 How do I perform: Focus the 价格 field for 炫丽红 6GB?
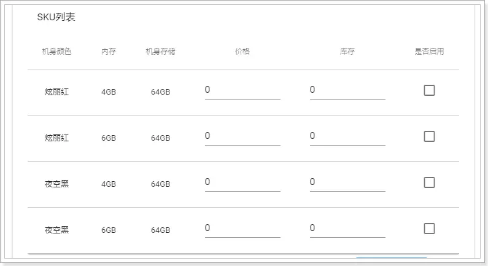click(x=242, y=136)
